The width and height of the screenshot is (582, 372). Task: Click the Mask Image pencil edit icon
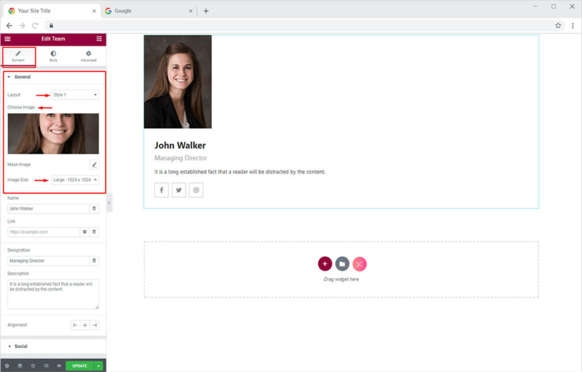tap(94, 165)
